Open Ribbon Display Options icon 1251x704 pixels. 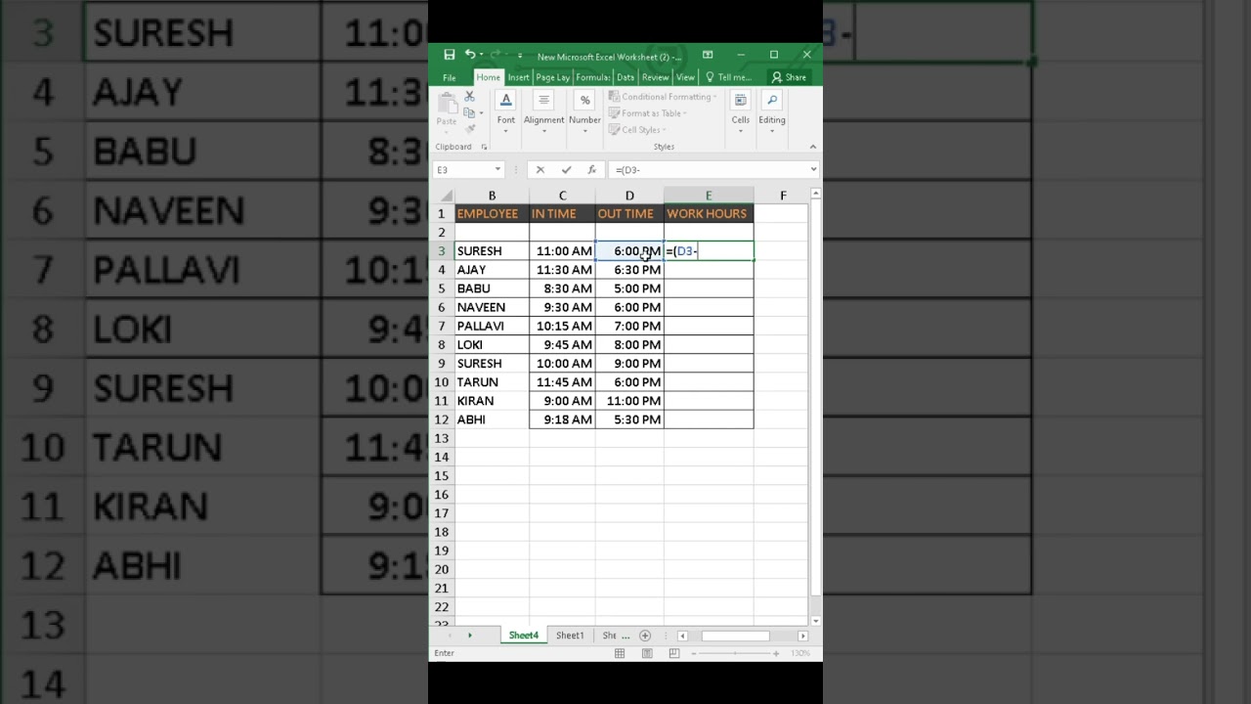[708, 55]
